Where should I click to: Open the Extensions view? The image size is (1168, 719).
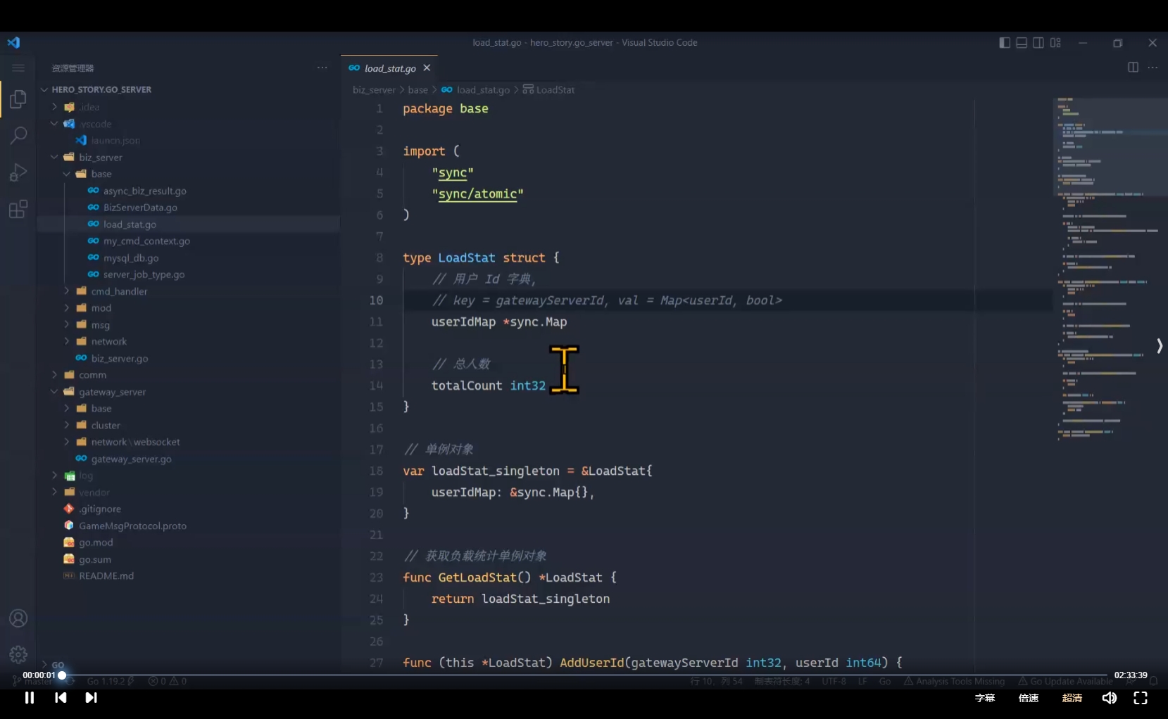click(x=18, y=210)
